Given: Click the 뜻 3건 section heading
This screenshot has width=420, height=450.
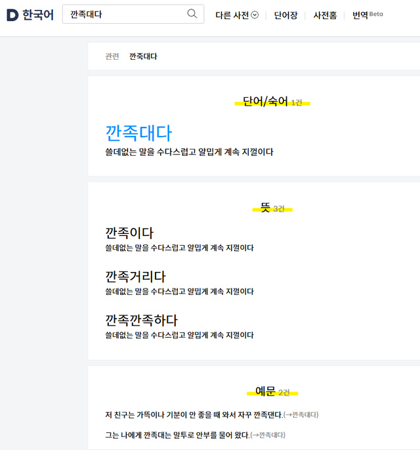Looking at the screenshot, I should tap(272, 208).
